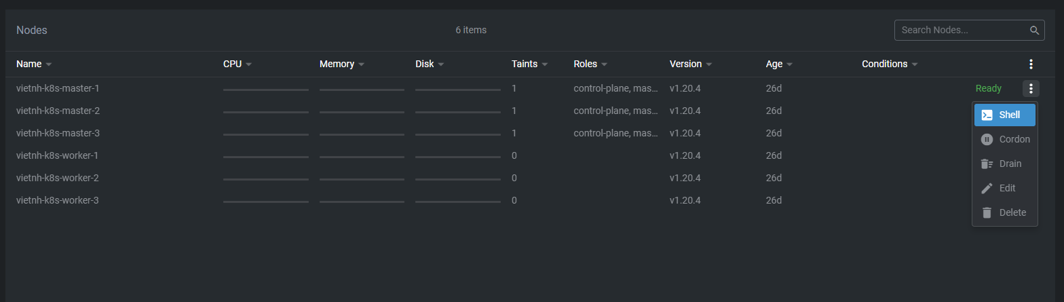This screenshot has width=1064, height=302.
Task: Click the Shell terminal icon in menu
Action: tap(987, 115)
